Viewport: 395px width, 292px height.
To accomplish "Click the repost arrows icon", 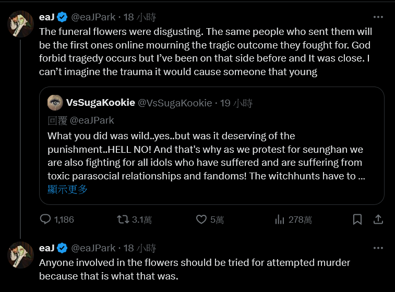I will [x=123, y=219].
